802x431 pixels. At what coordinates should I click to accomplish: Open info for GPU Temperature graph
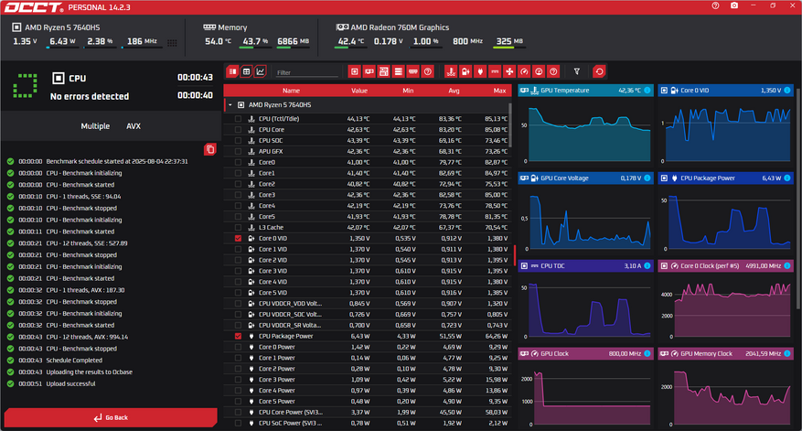coord(647,91)
